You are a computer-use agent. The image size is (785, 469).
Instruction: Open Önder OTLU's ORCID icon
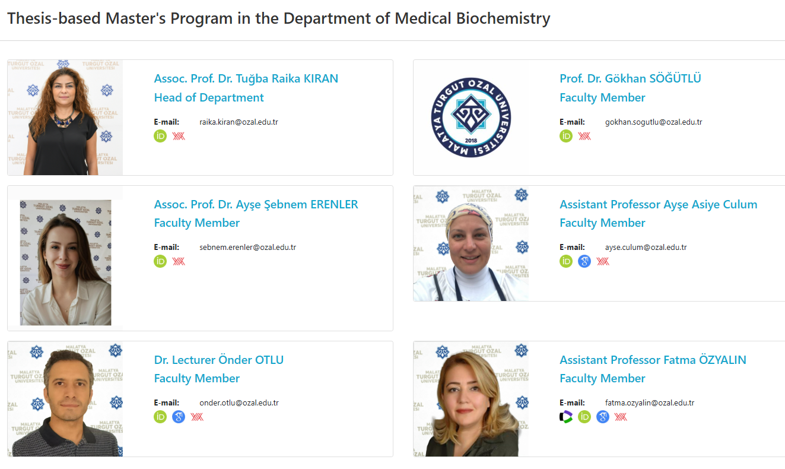click(160, 417)
